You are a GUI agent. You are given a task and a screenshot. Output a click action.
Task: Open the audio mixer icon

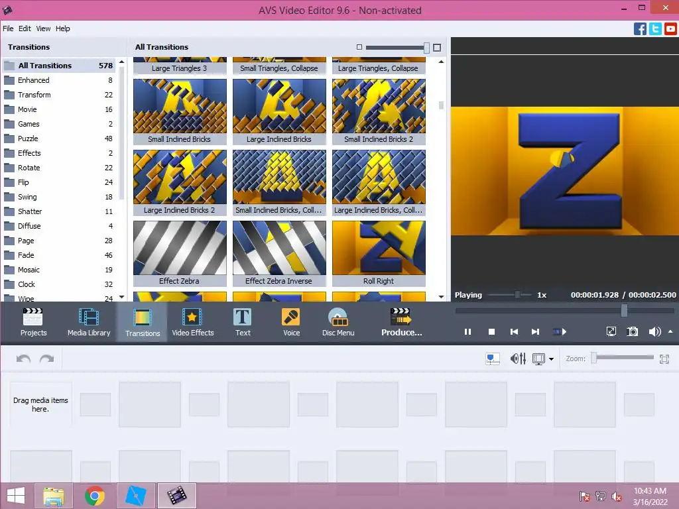click(518, 359)
